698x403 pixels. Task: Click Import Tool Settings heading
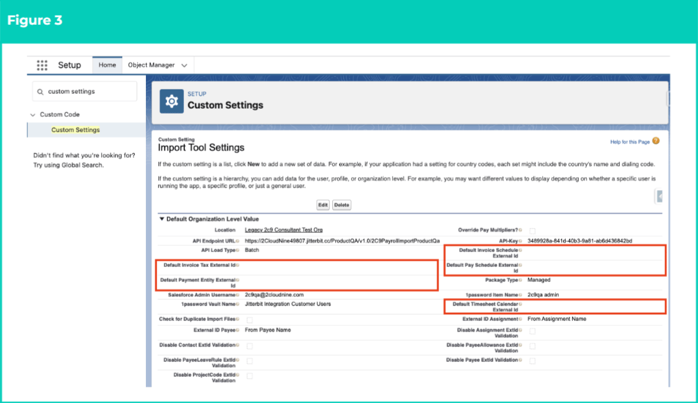(201, 148)
